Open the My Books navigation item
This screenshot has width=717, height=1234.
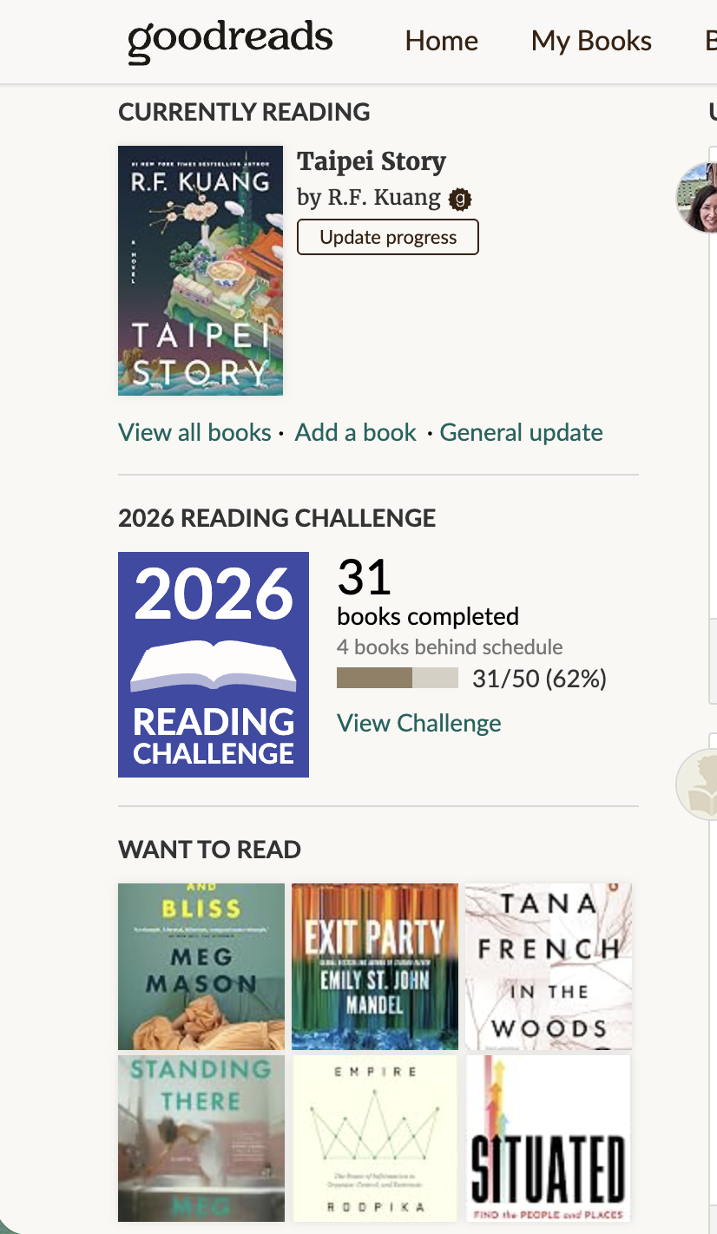[592, 41]
